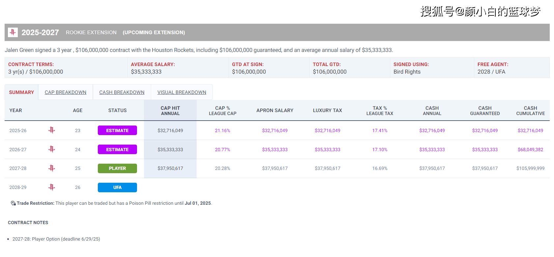The width and height of the screenshot is (554, 257).
Task: Click the PLAYER option badge for 2027-28
Action: click(117, 168)
